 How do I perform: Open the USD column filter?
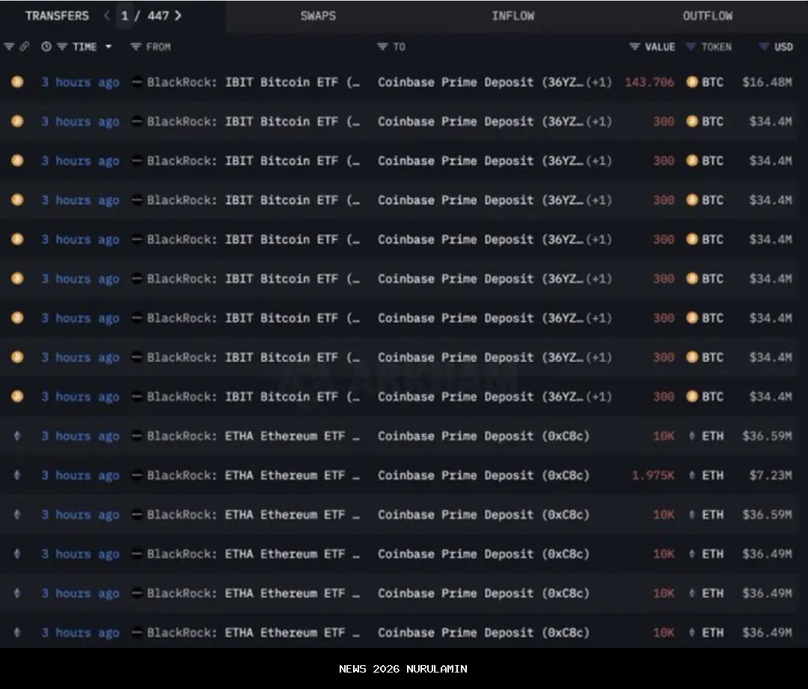pos(763,46)
